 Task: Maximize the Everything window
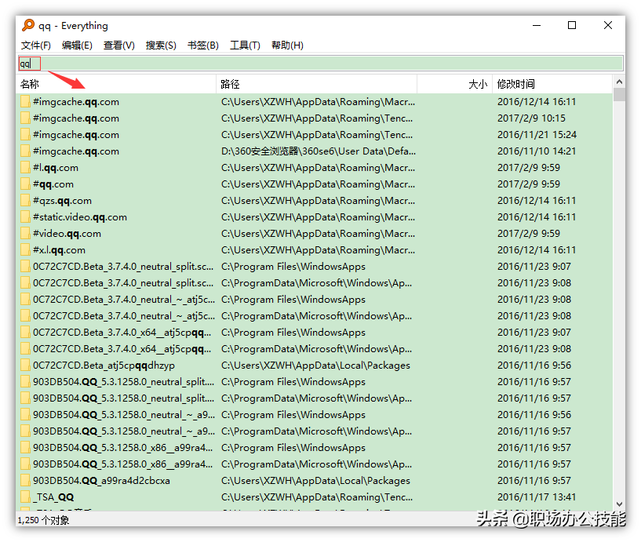point(572,25)
